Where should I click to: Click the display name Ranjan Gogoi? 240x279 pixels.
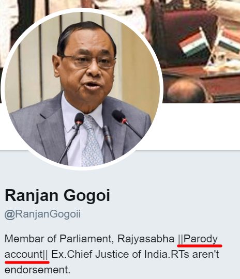click(57, 196)
